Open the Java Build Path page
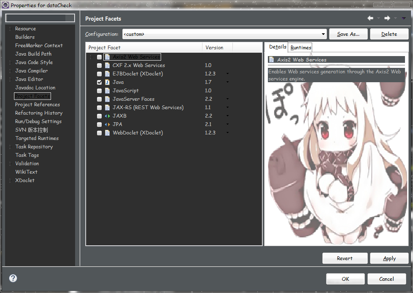413x293 pixels. tap(33, 54)
